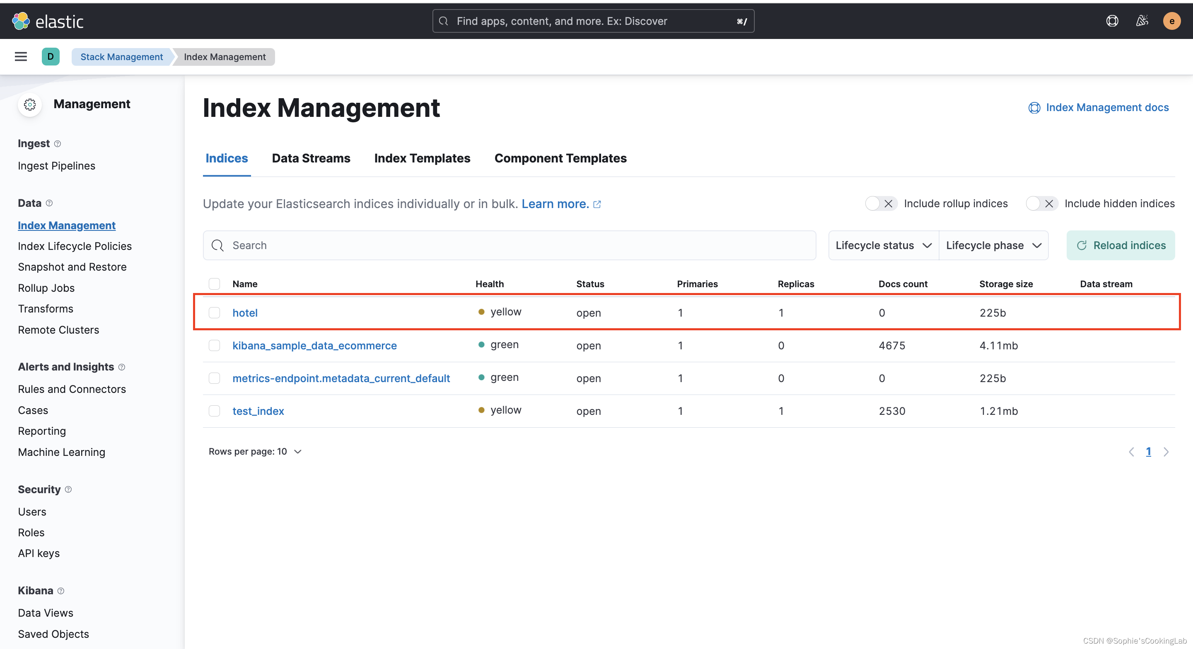Open API keys in sidebar
The image size is (1193, 649).
pos(39,553)
